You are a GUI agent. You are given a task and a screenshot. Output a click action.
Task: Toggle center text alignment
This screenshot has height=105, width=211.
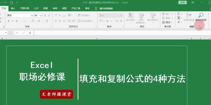[60, 21]
